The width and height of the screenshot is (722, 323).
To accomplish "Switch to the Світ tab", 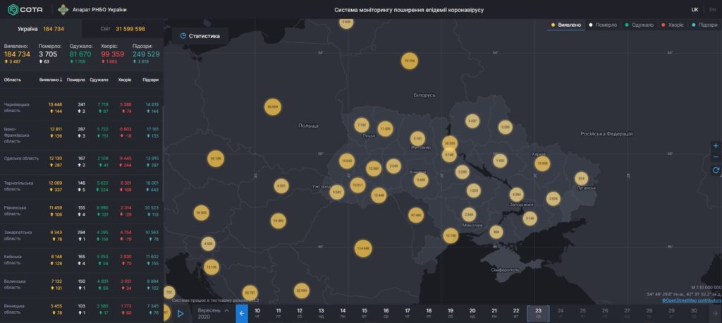I will (123, 29).
